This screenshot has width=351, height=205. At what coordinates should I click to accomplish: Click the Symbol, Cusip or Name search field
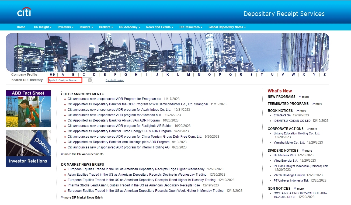pyautogui.click(x=65, y=80)
